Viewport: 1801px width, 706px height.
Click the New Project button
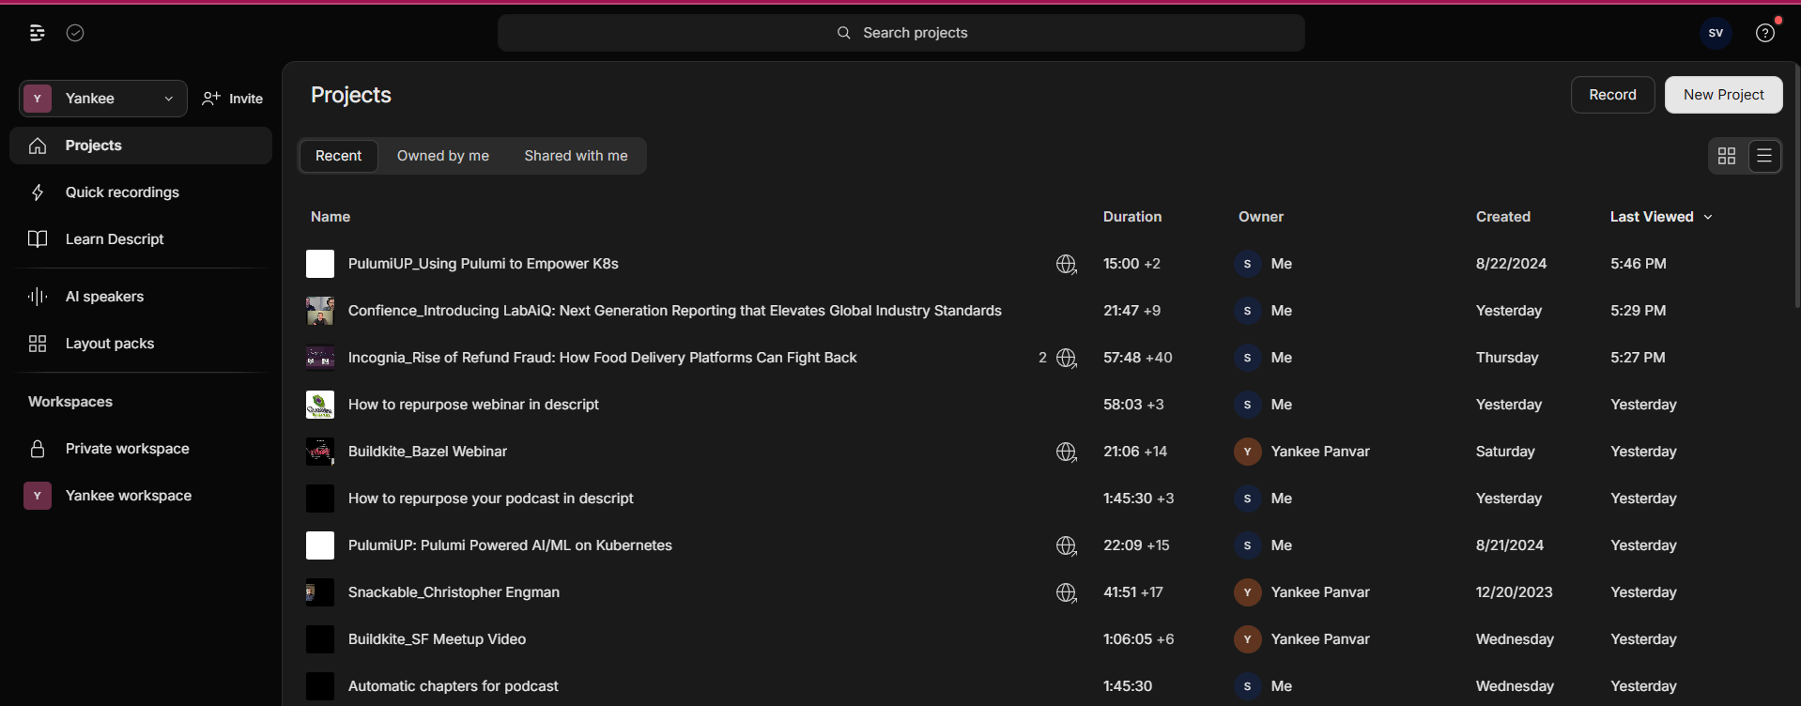(x=1723, y=95)
